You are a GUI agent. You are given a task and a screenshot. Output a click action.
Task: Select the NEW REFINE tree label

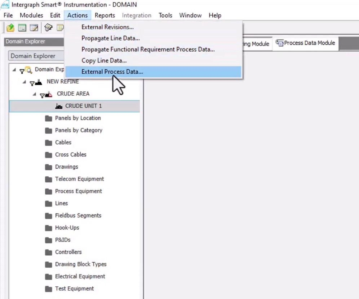(x=63, y=82)
